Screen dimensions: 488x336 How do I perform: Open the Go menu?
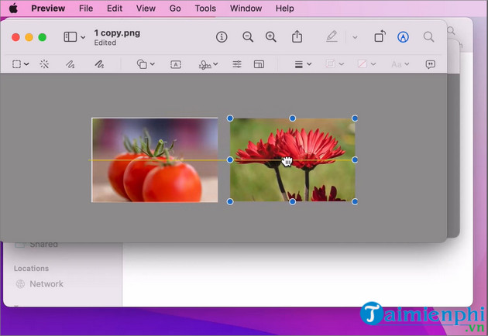pyautogui.click(x=175, y=9)
